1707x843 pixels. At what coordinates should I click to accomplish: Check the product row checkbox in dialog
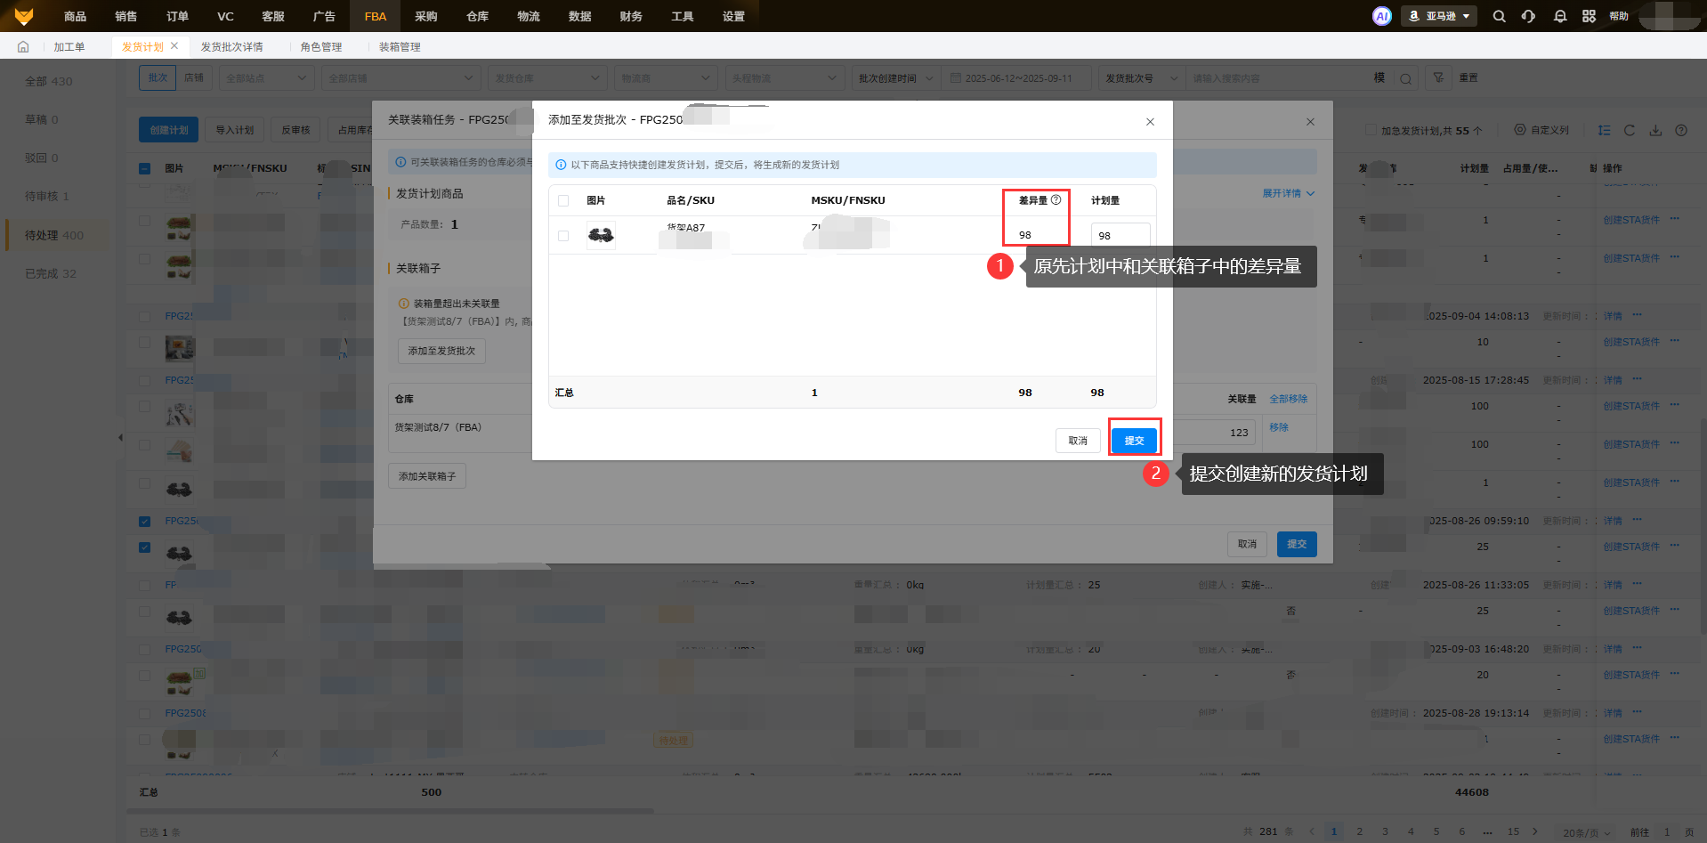pos(563,236)
